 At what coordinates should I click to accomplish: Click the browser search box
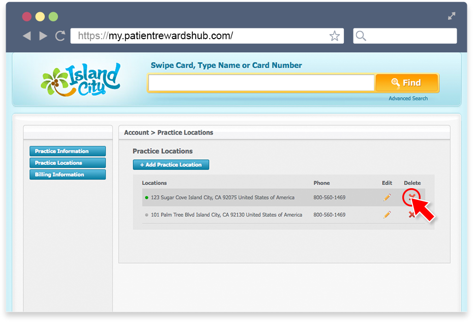(405, 36)
